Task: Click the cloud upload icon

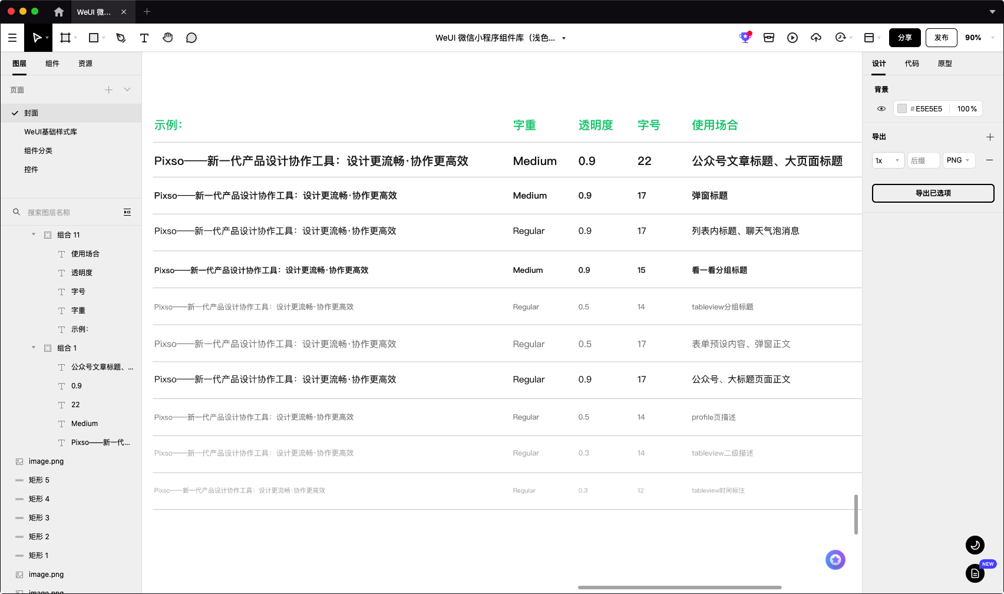Action: point(816,38)
